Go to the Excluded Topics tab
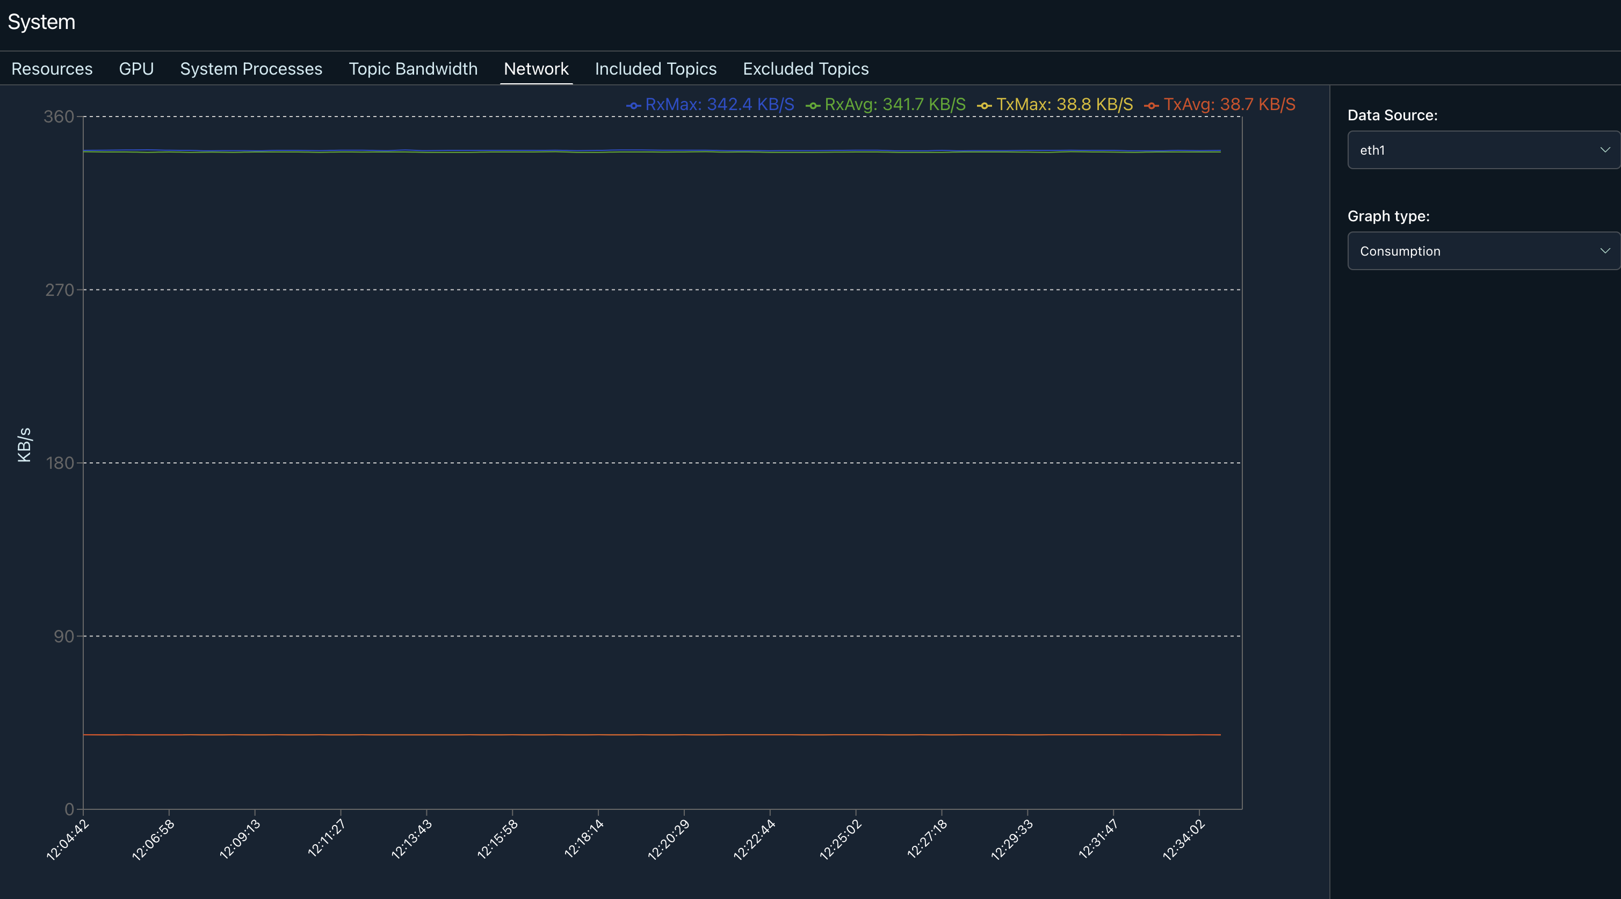The height and width of the screenshot is (899, 1621). [x=806, y=69]
